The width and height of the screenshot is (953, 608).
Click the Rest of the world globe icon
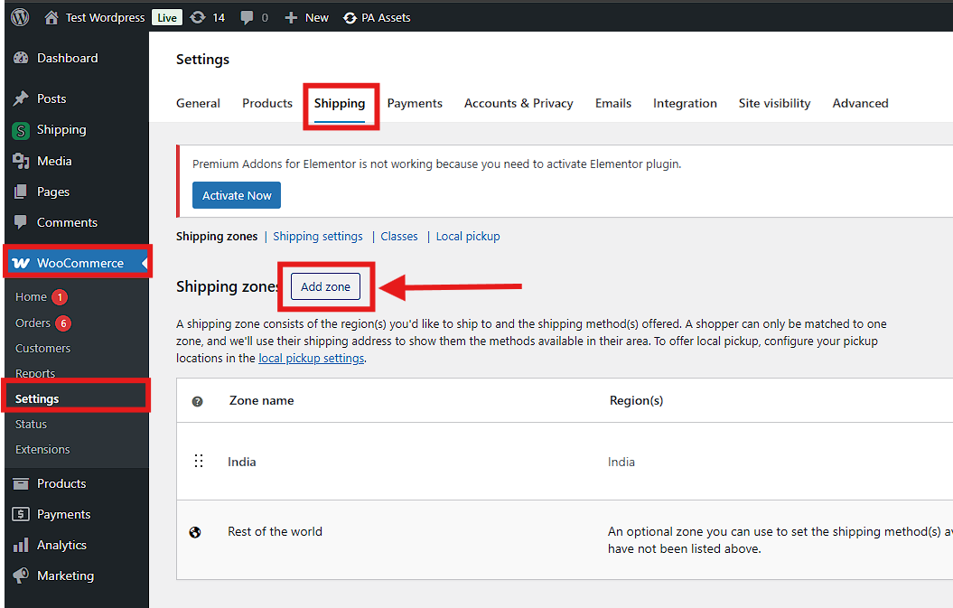(x=195, y=533)
